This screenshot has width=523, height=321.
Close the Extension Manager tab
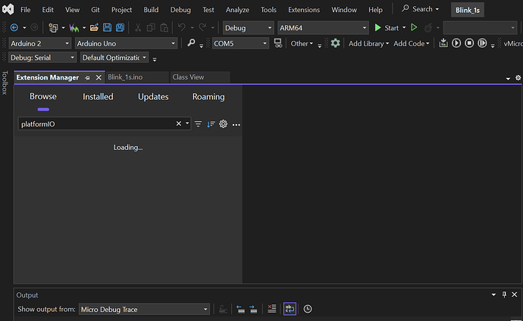(99, 77)
